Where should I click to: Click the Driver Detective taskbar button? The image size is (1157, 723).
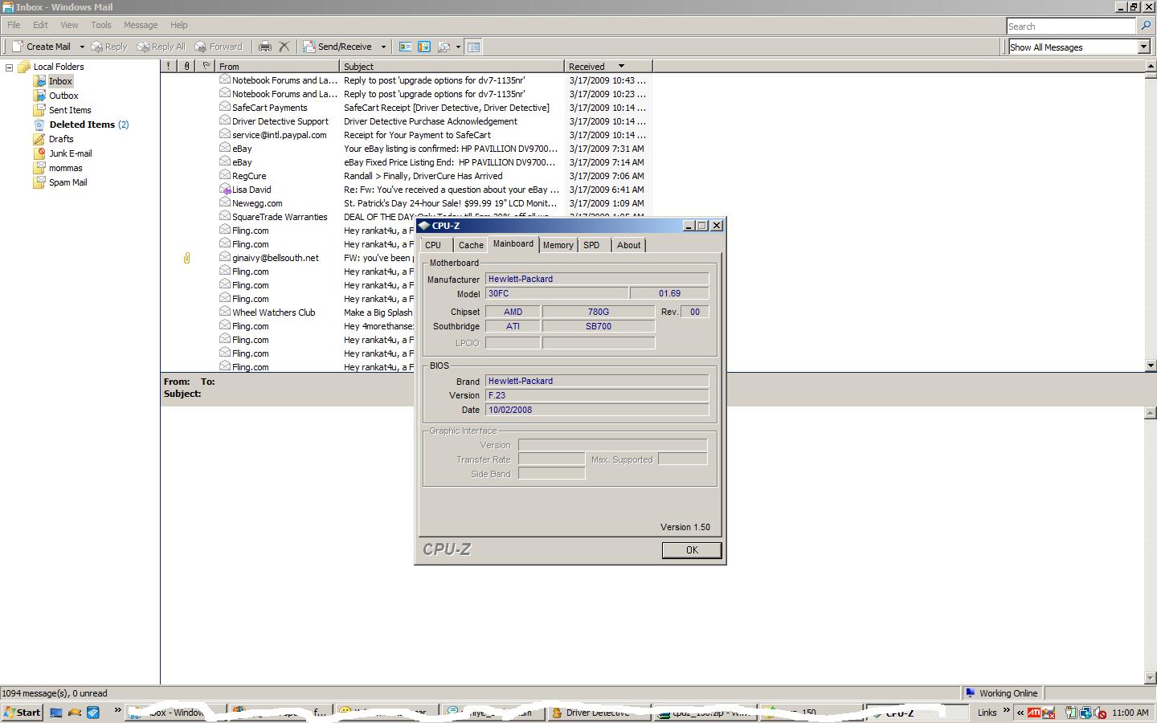pyautogui.click(x=598, y=713)
